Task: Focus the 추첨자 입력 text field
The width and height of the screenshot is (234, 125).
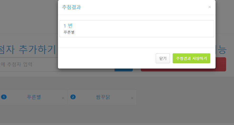Action: pos(57,64)
